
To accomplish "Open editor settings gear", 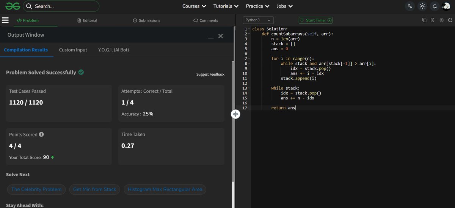I will (442, 20).
